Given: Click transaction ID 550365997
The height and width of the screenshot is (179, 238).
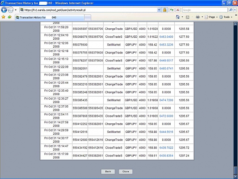Looking at the screenshot, I should pos(80,29).
